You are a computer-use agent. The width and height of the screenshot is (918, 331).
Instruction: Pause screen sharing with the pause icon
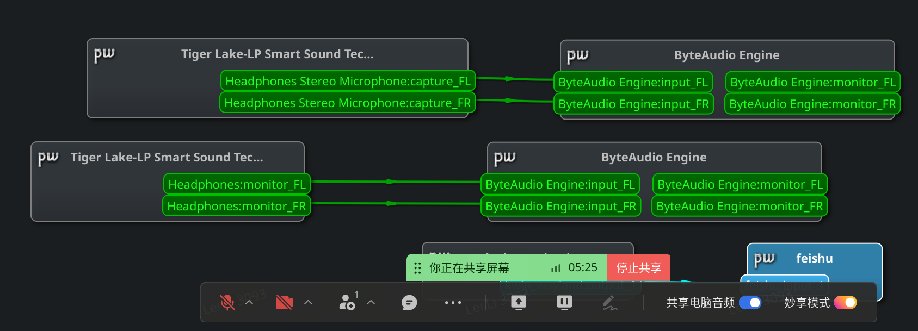coord(564,302)
